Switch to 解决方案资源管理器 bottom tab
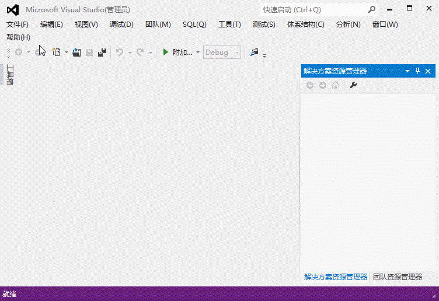439x301 pixels. pyautogui.click(x=336, y=277)
